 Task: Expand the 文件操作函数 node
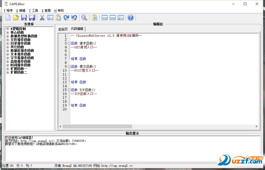click(x=8, y=40)
